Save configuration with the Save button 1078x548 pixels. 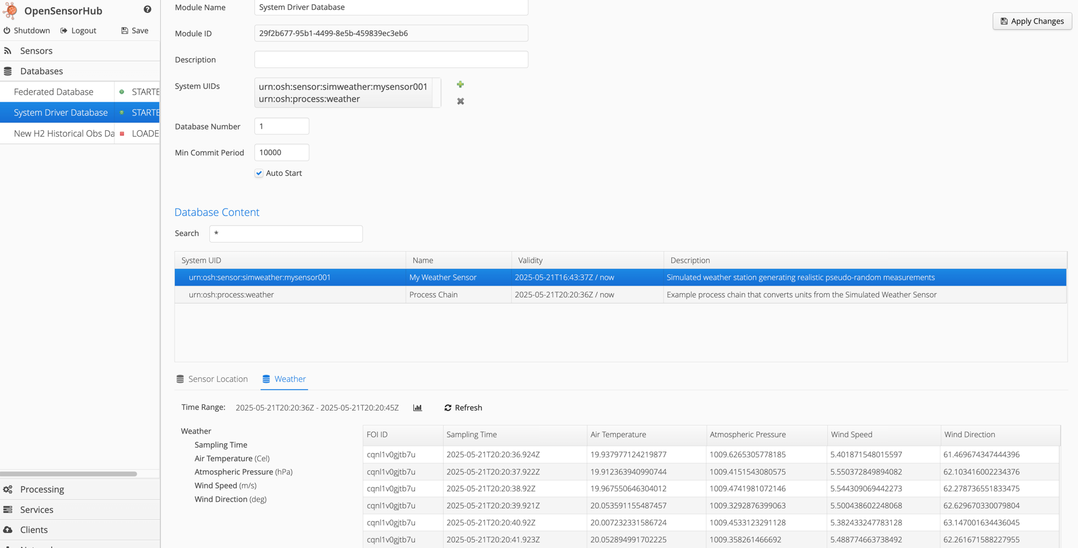point(135,30)
